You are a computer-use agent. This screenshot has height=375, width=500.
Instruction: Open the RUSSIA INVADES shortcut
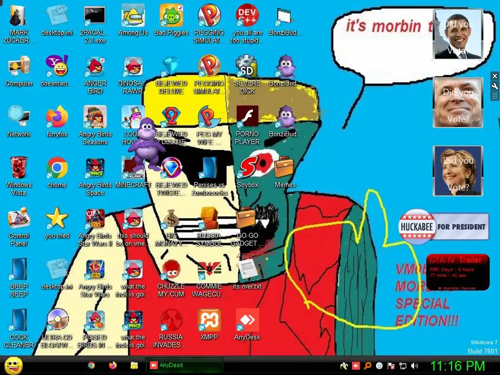[171, 329]
